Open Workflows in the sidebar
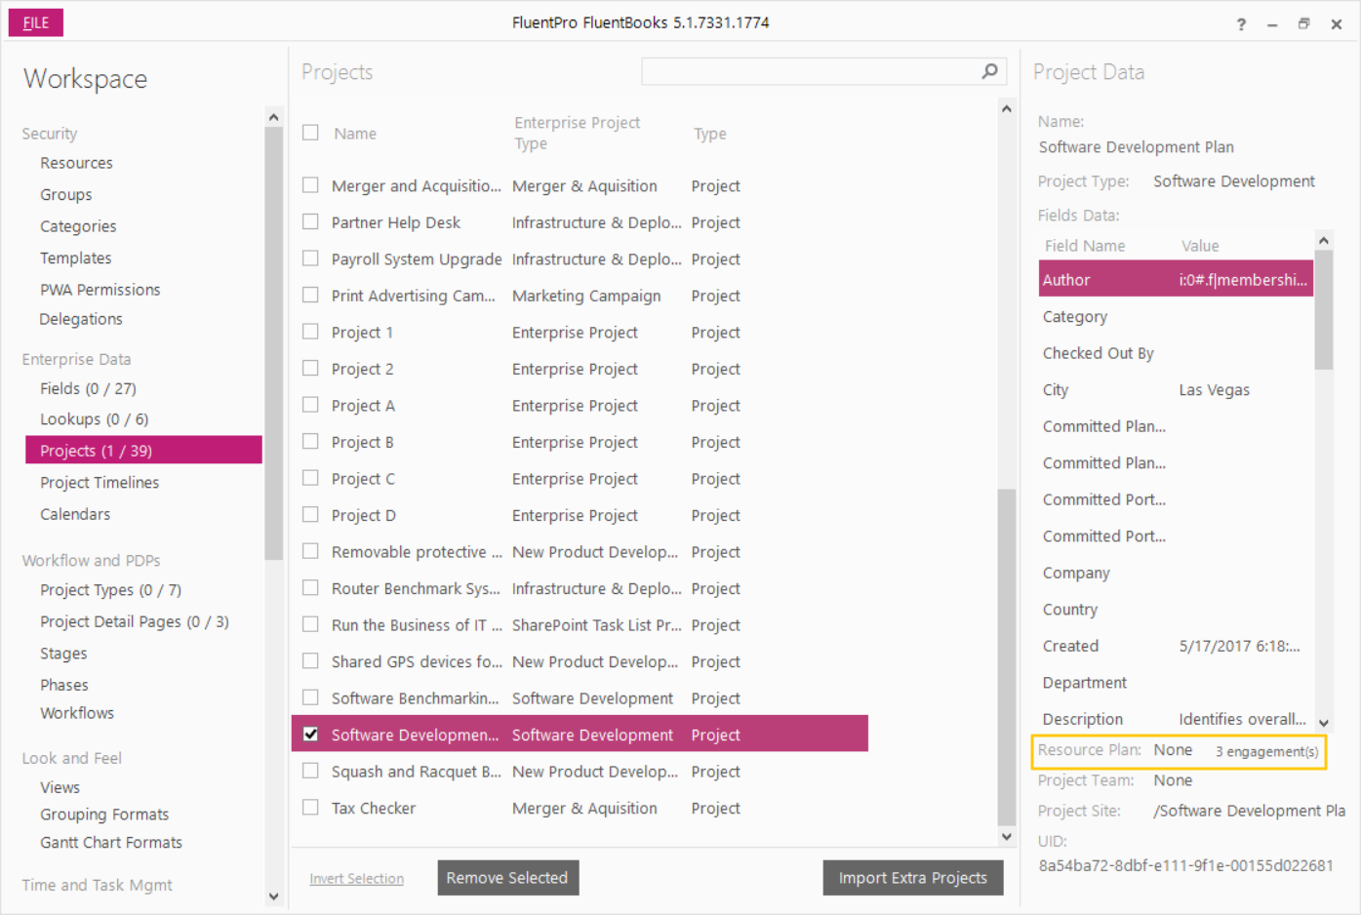The image size is (1361, 915). [x=77, y=713]
